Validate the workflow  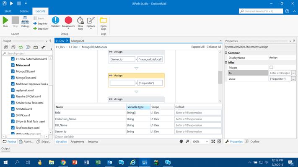[x=55, y=22]
